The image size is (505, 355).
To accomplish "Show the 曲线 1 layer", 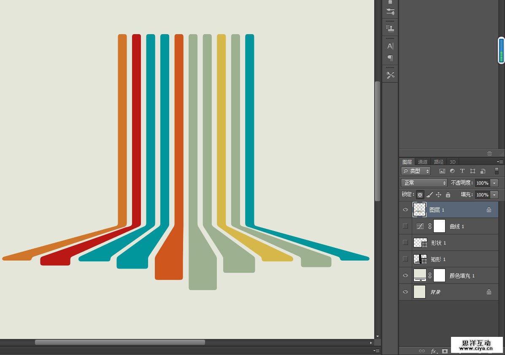I will click(405, 226).
